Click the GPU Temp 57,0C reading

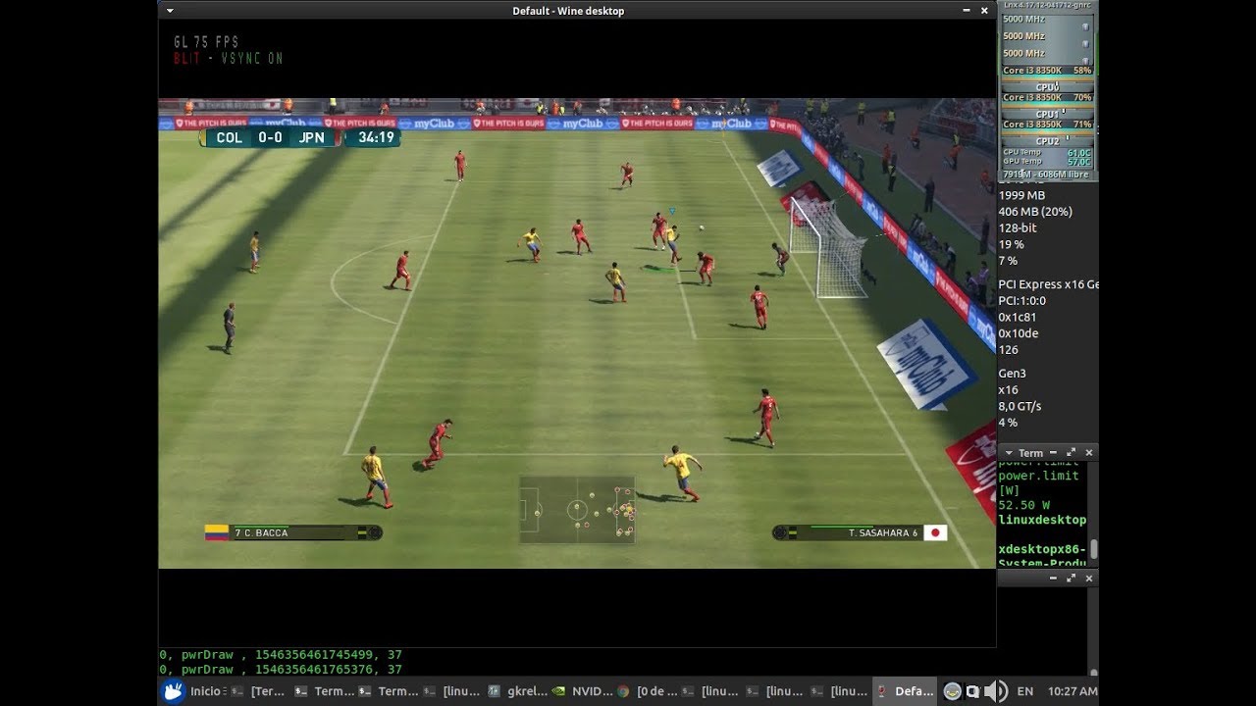[1047, 162]
